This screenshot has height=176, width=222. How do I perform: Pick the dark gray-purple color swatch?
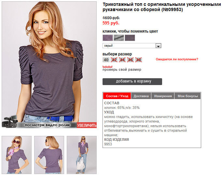tap(130, 38)
